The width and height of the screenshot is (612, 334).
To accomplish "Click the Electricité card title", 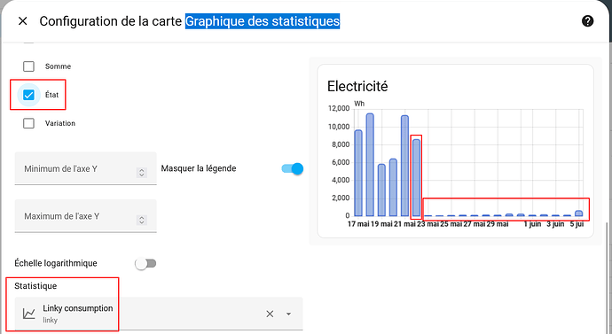I will click(x=357, y=86).
